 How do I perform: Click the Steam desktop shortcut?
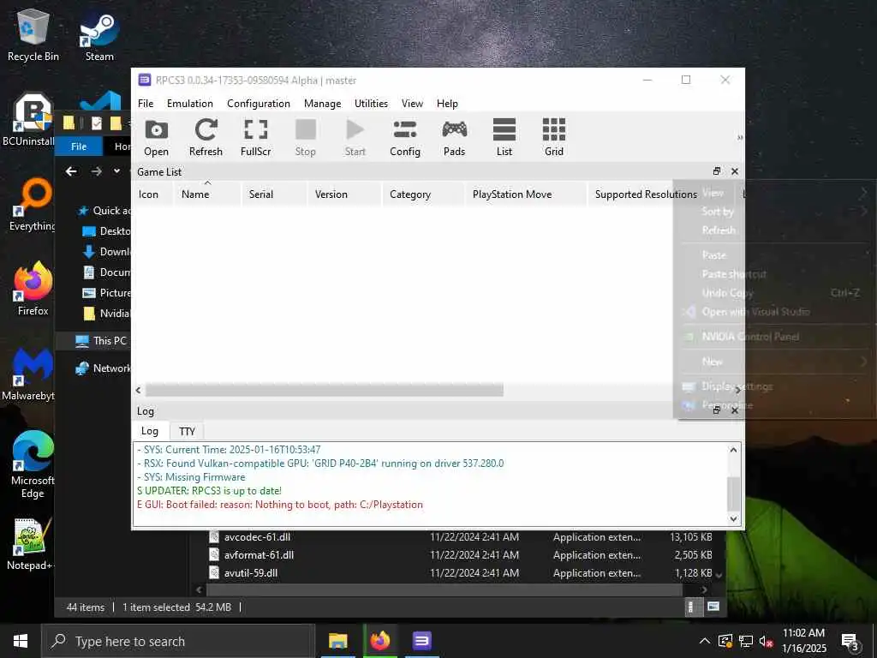point(99,38)
